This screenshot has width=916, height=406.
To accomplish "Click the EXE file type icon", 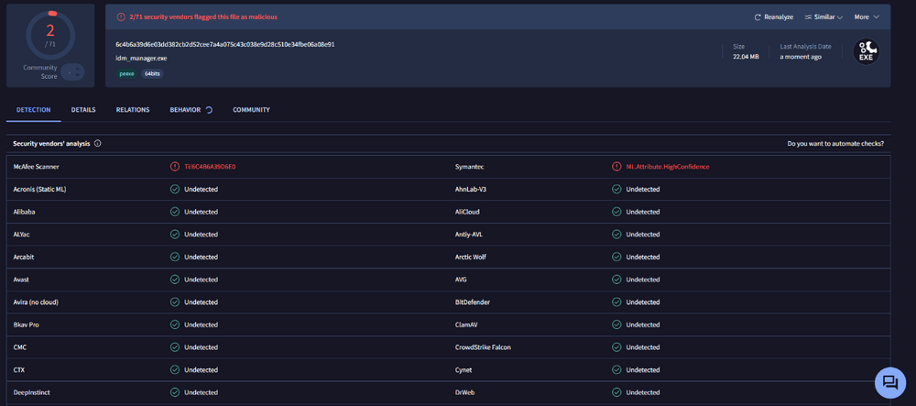I will coord(866,52).
